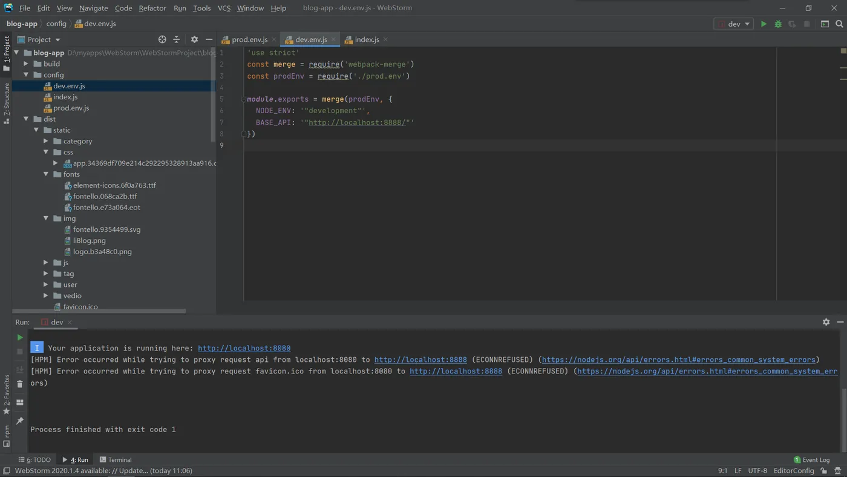Open the Event Log
The height and width of the screenshot is (477, 847).
pos(811,459)
